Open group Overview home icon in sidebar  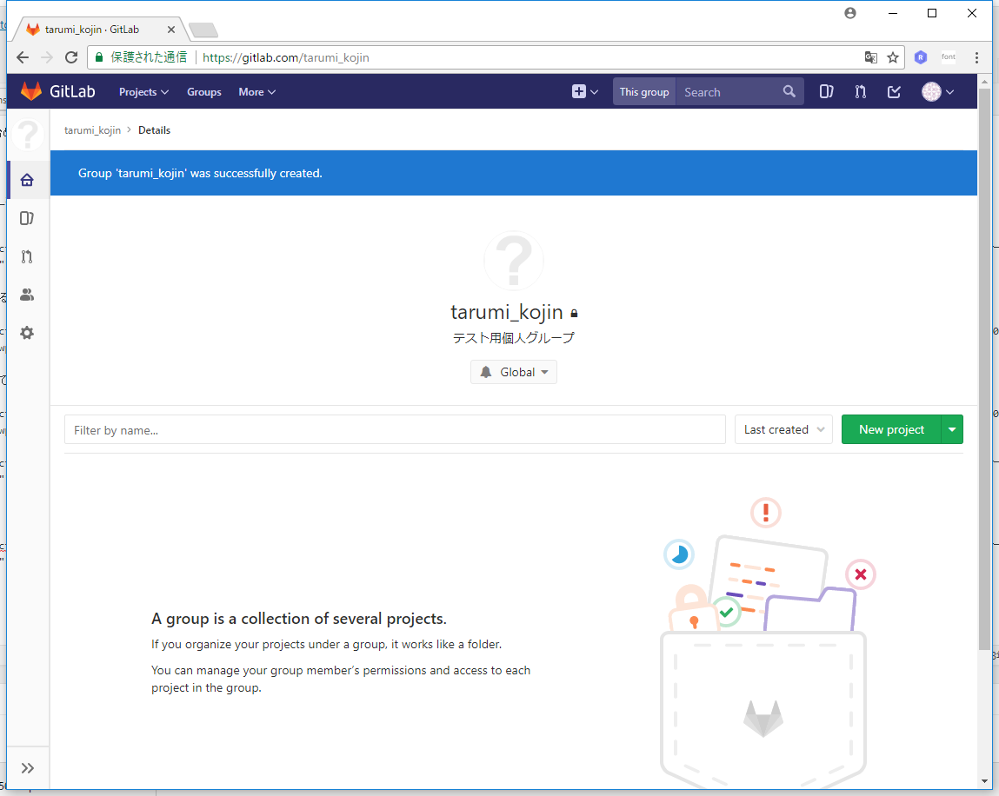27,180
